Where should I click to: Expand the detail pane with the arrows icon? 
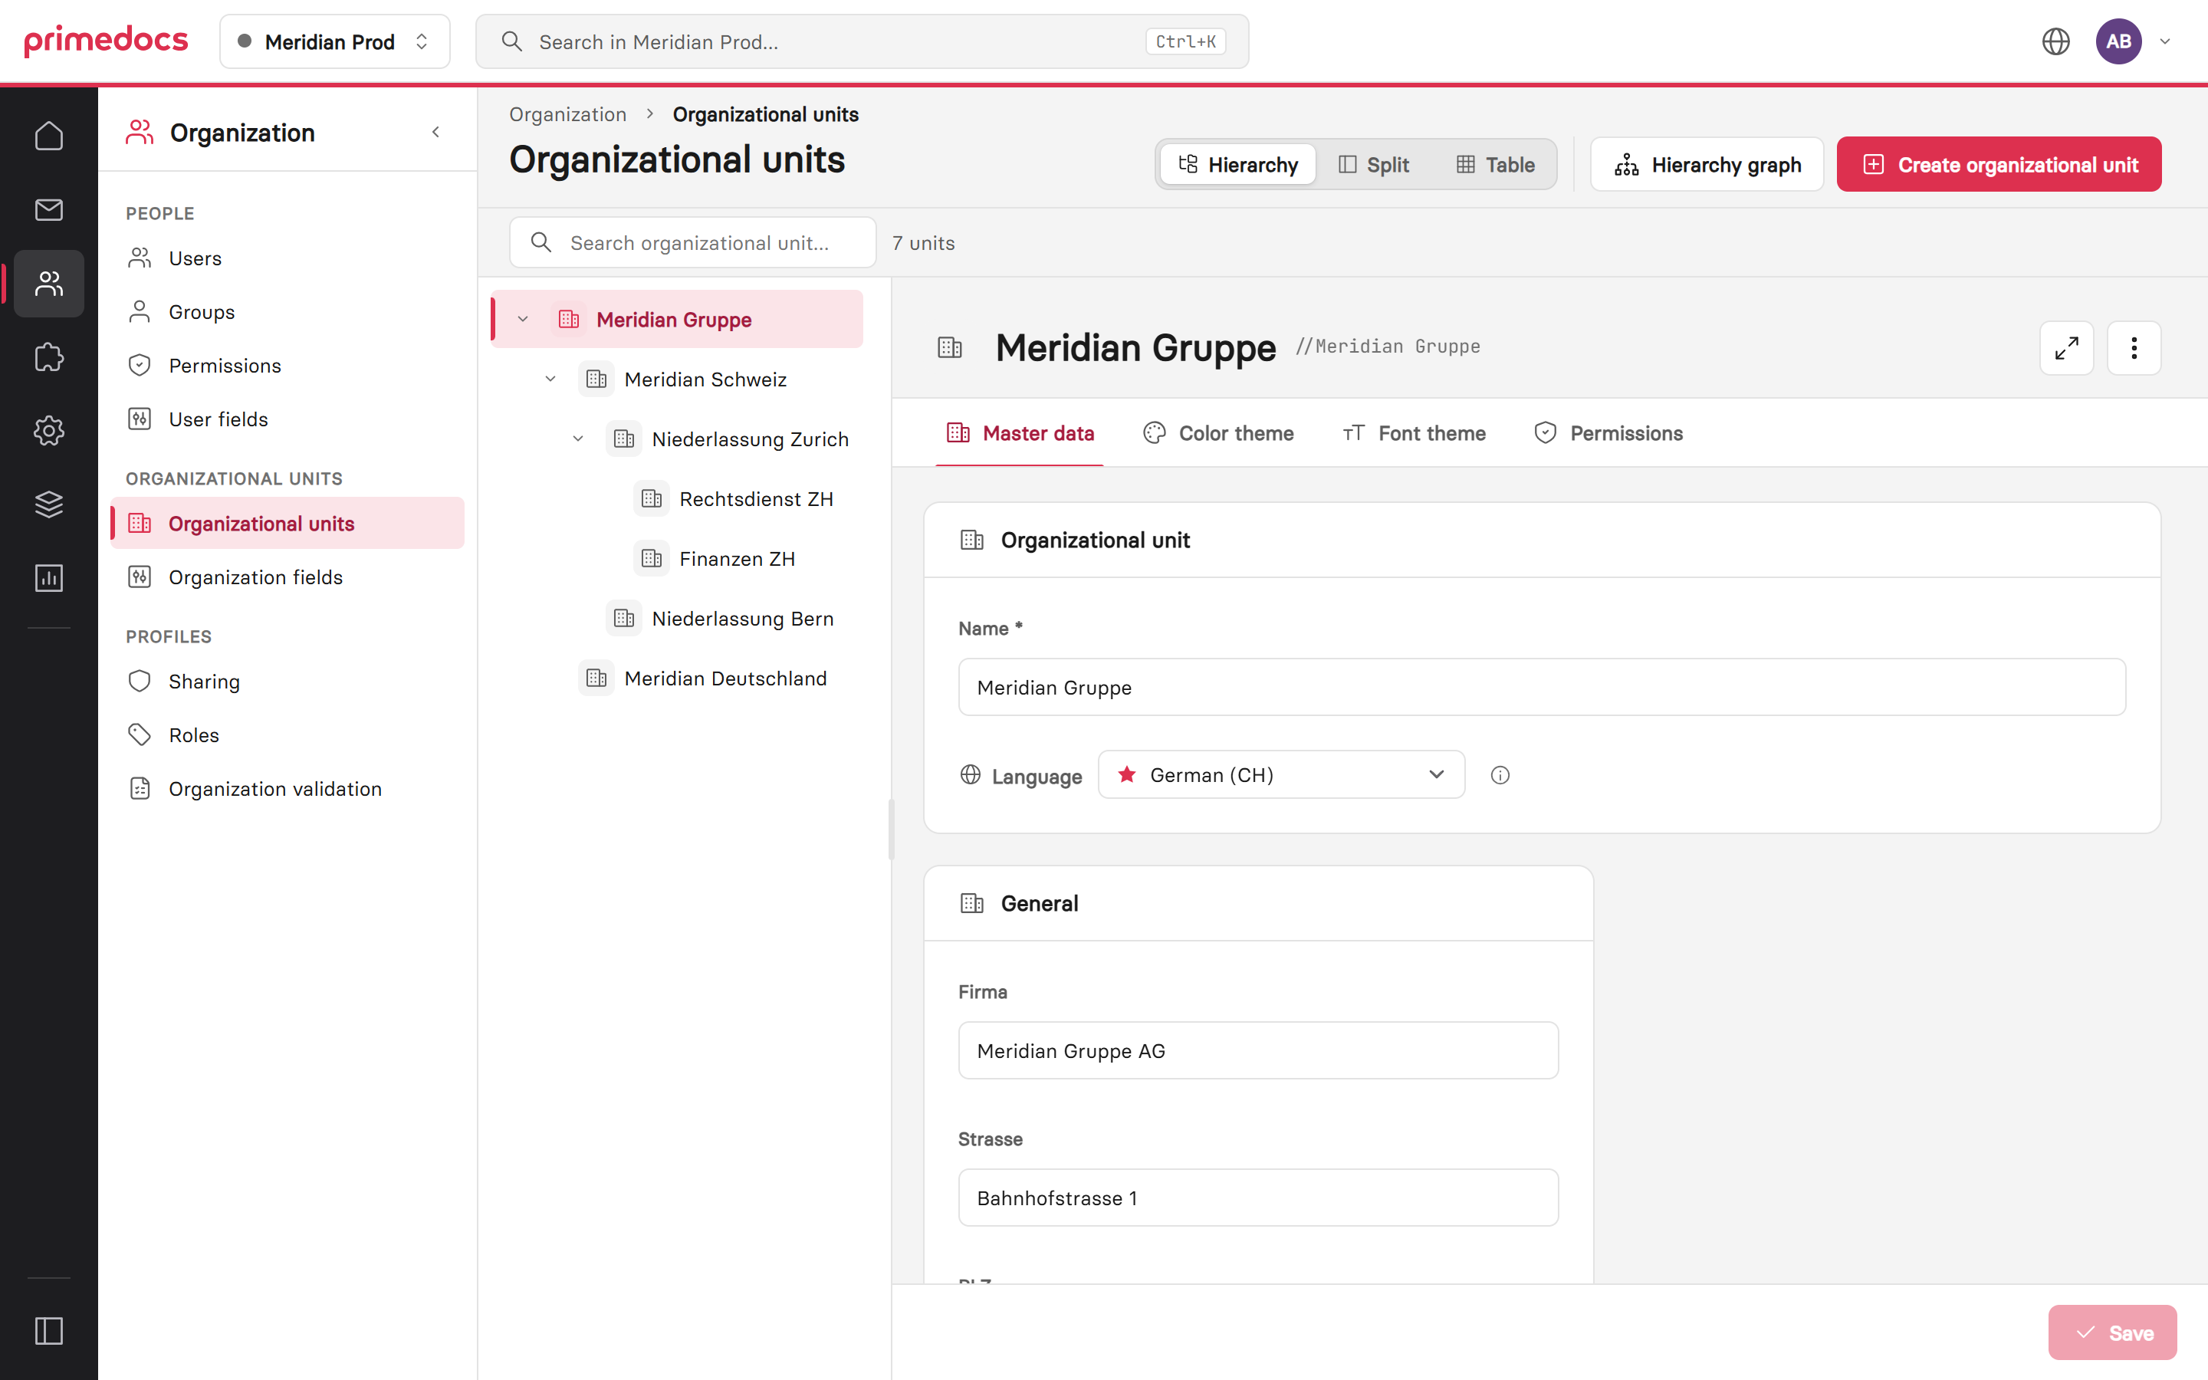tap(2067, 348)
